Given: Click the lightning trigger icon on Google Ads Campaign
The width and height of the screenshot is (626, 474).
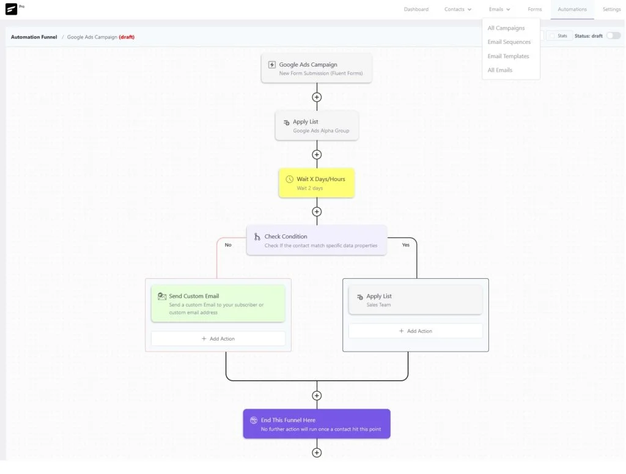Looking at the screenshot, I should click(272, 65).
